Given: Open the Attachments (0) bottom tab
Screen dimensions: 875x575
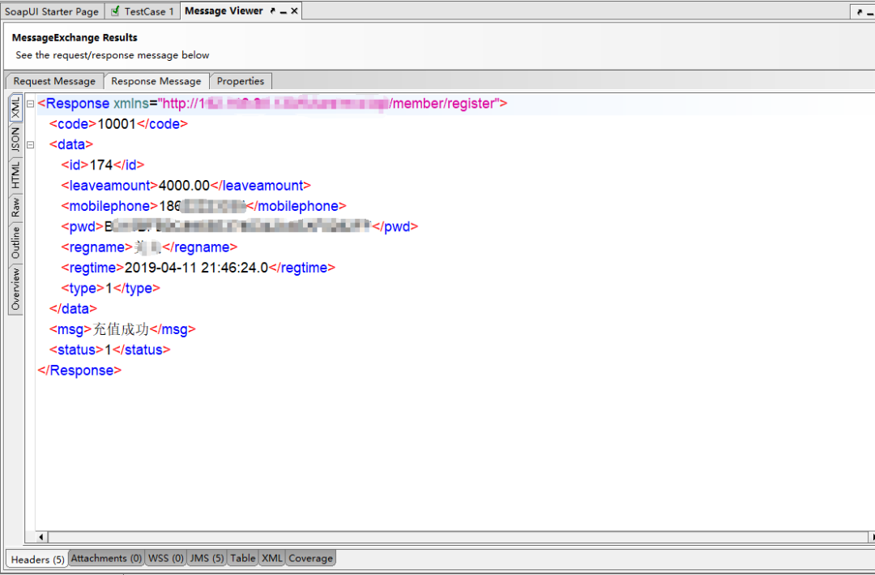Looking at the screenshot, I should [107, 558].
